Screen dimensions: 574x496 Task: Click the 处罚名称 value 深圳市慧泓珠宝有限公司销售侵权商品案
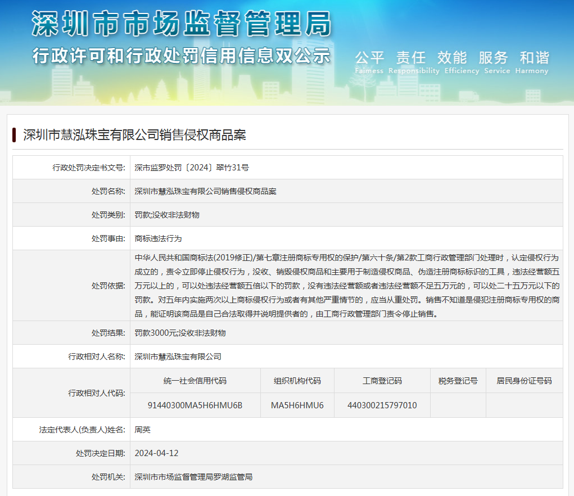(205, 191)
